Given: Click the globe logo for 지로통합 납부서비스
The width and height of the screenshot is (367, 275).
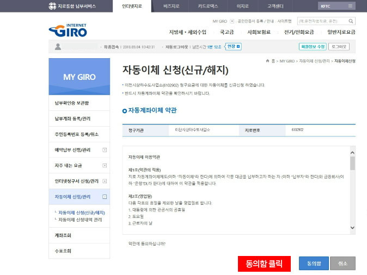Looking at the screenshot, I should tap(52, 6).
